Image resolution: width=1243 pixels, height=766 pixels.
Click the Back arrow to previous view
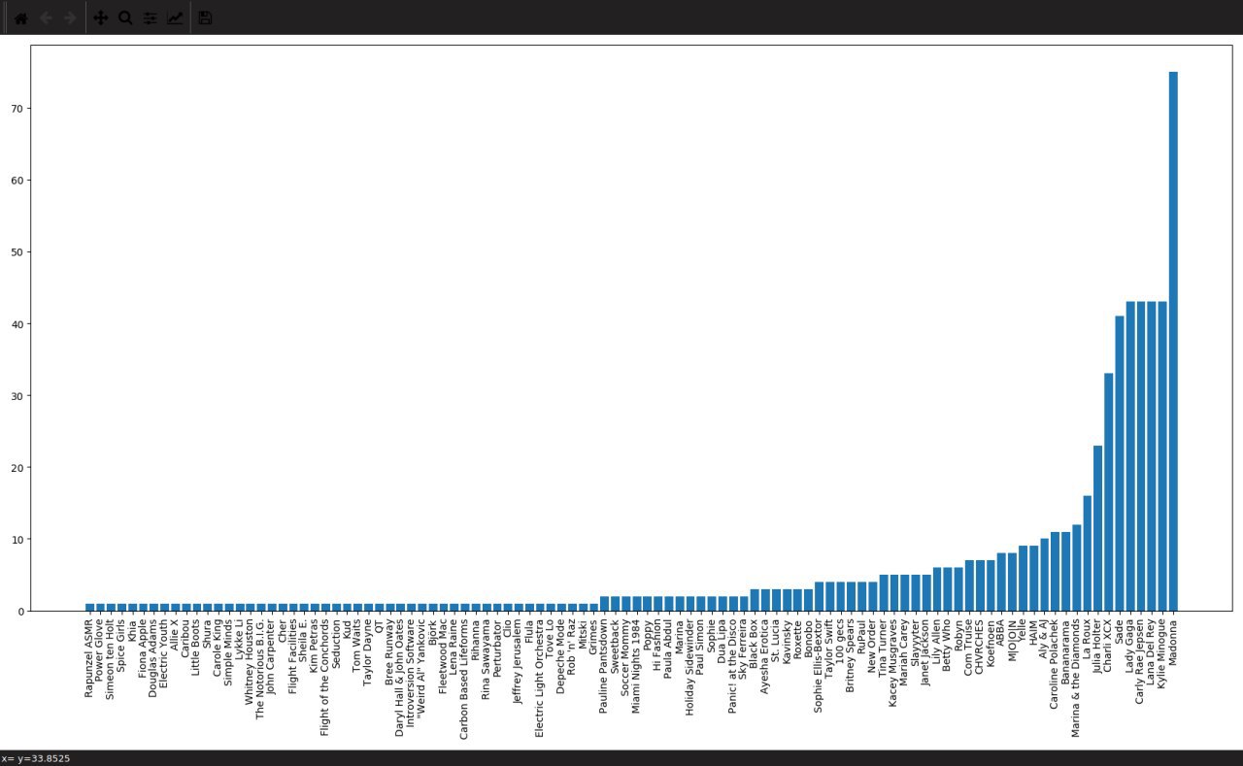tap(45, 17)
